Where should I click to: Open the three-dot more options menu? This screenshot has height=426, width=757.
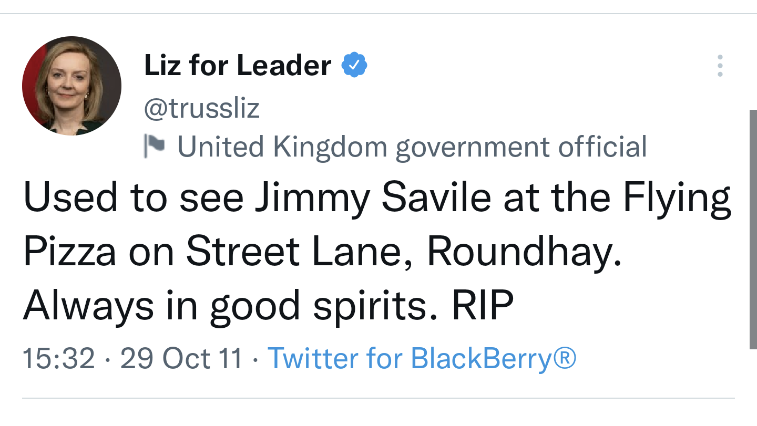(720, 66)
